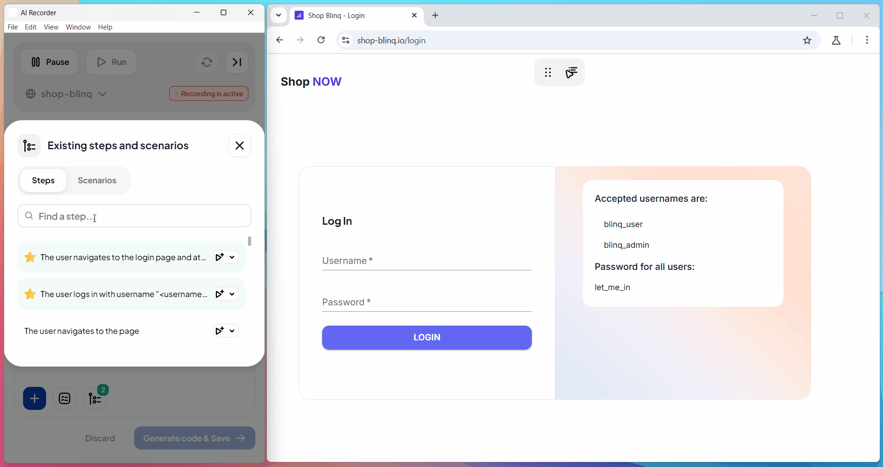Open the dropdown beside 'The user navigates to the page'
The height and width of the screenshot is (467, 883).
click(x=232, y=331)
